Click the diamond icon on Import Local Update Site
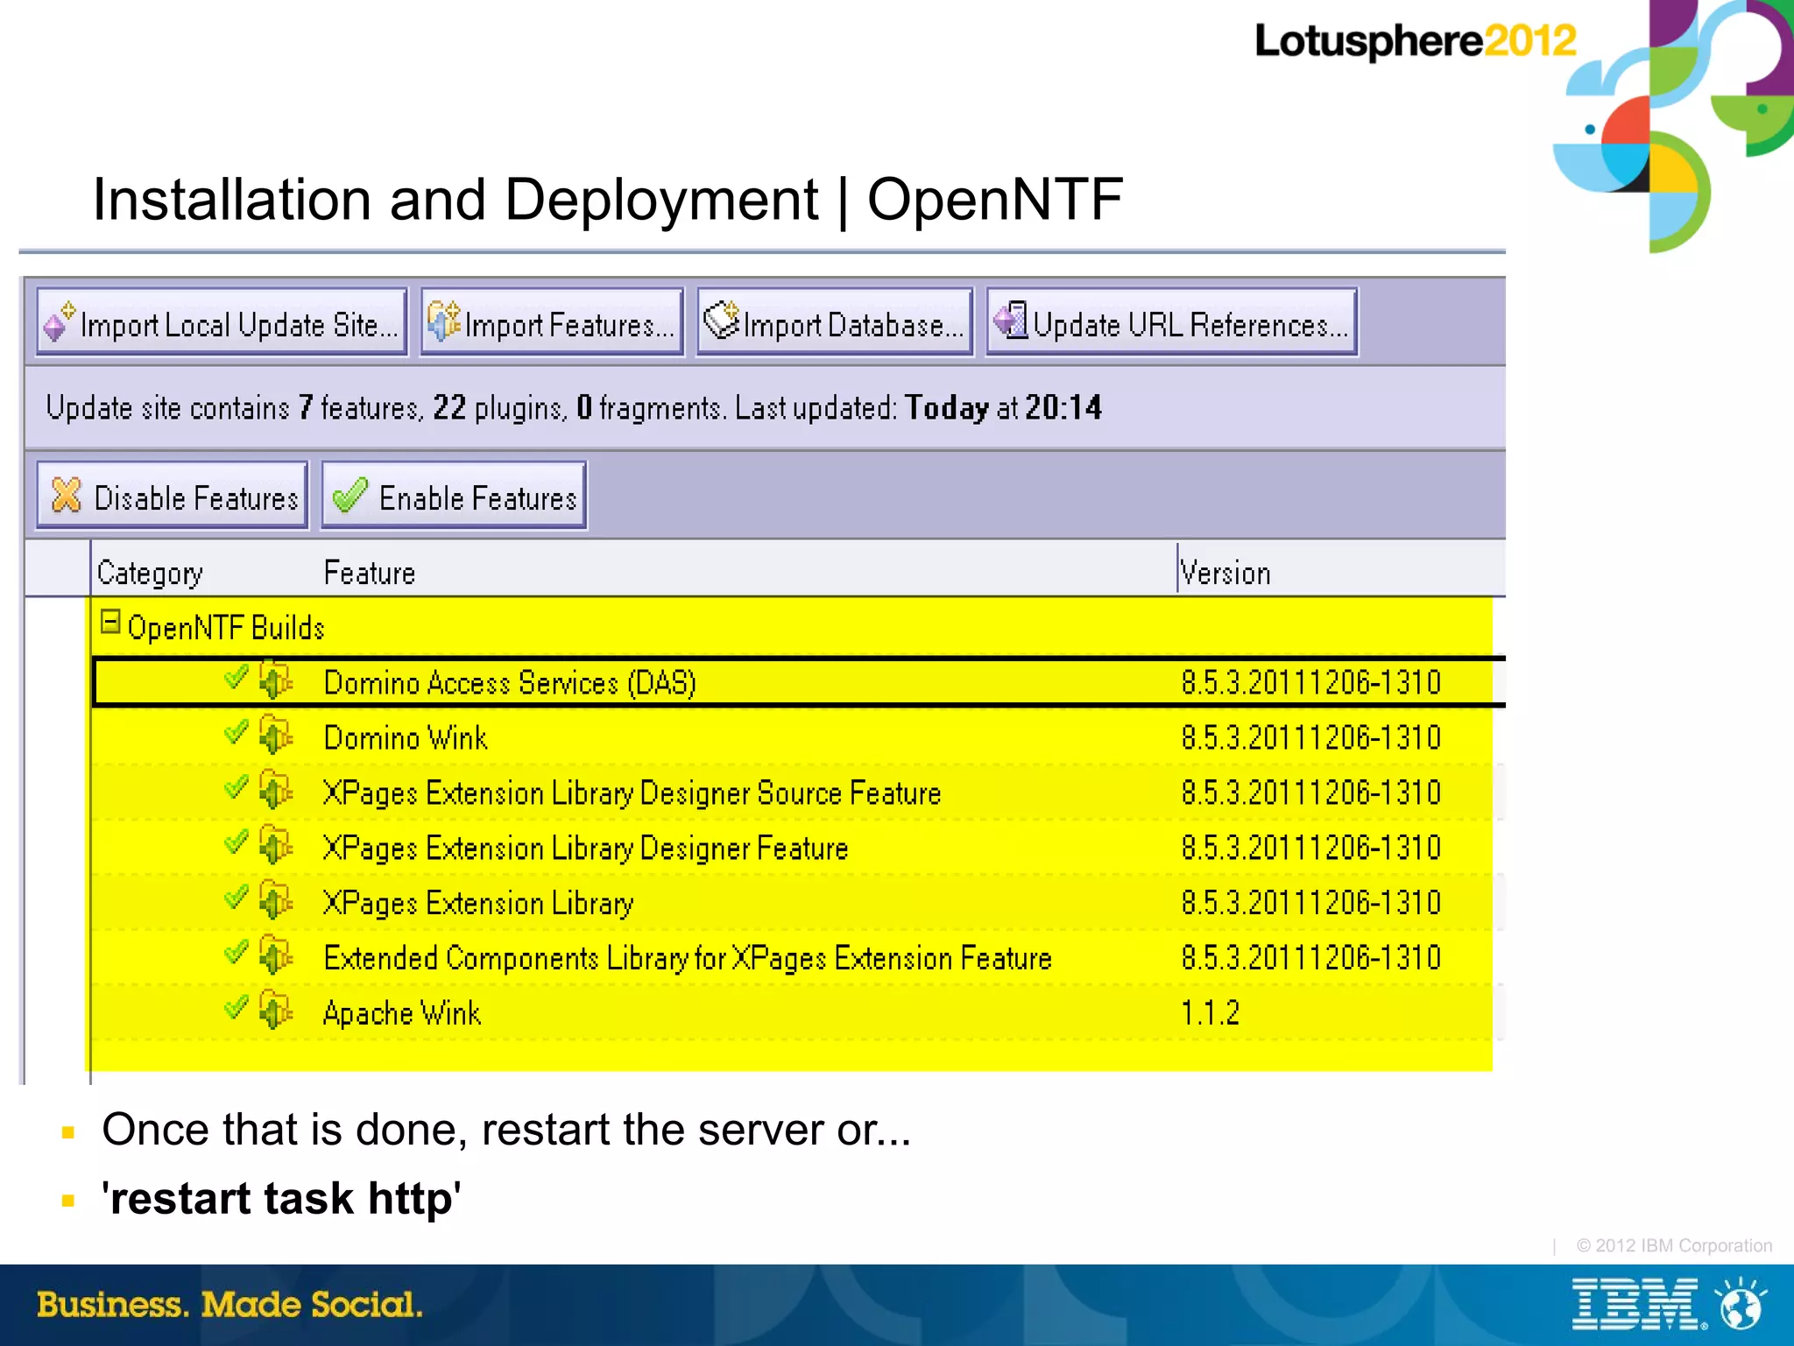The image size is (1794, 1346). point(60,322)
